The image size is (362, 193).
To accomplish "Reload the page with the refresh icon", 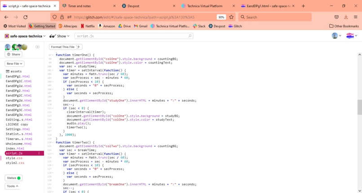I will 26,17.
